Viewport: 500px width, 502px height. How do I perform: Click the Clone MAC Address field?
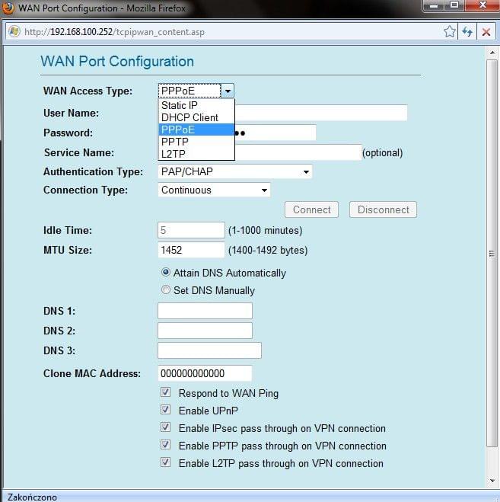tap(204, 373)
